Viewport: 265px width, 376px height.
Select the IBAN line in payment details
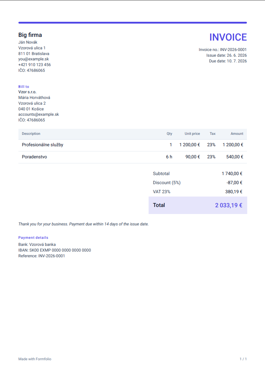point(55,250)
